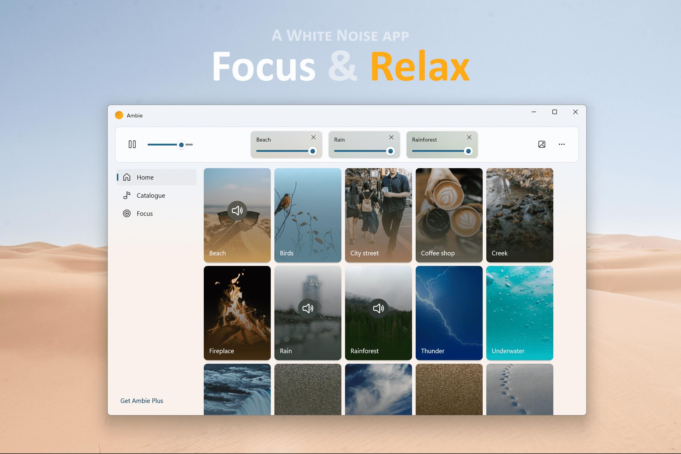The width and height of the screenshot is (681, 454).
Task: Click the Get Ambie Plus link
Action: (x=142, y=401)
